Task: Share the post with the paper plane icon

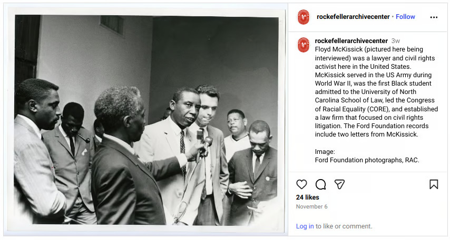Action: click(340, 184)
